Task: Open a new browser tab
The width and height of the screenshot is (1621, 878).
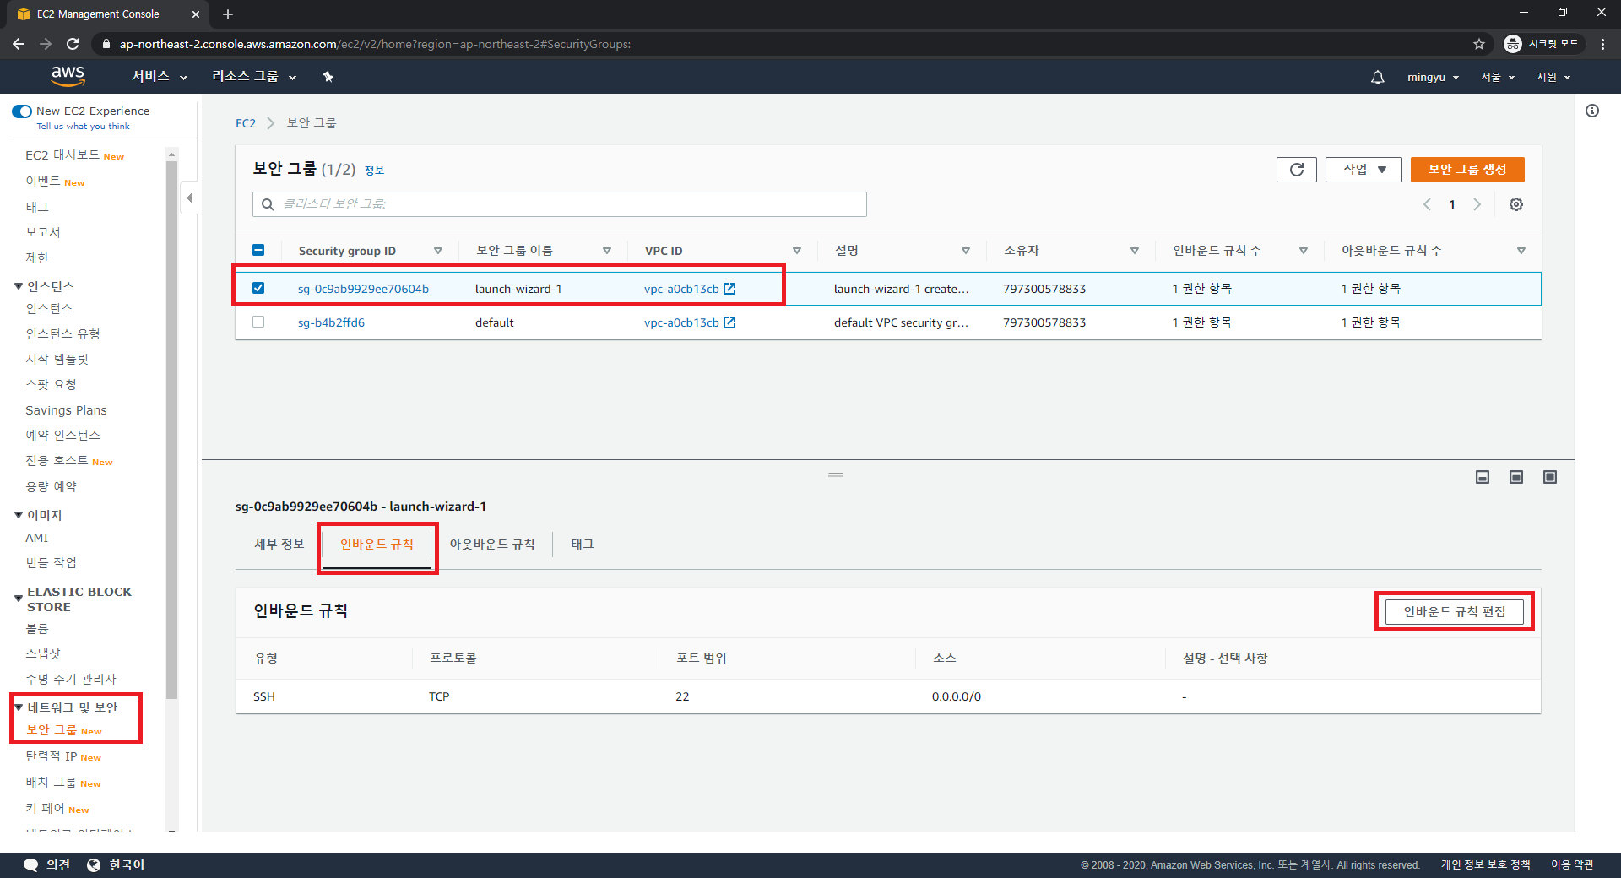Action: point(228,14)
